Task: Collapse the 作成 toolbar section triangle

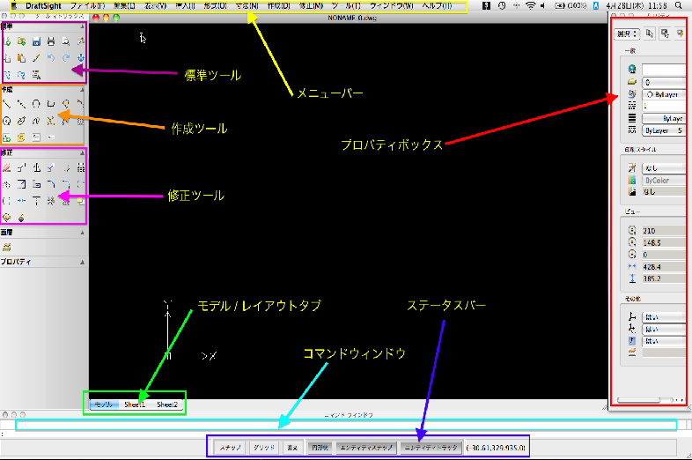Action: pos(82,90)
